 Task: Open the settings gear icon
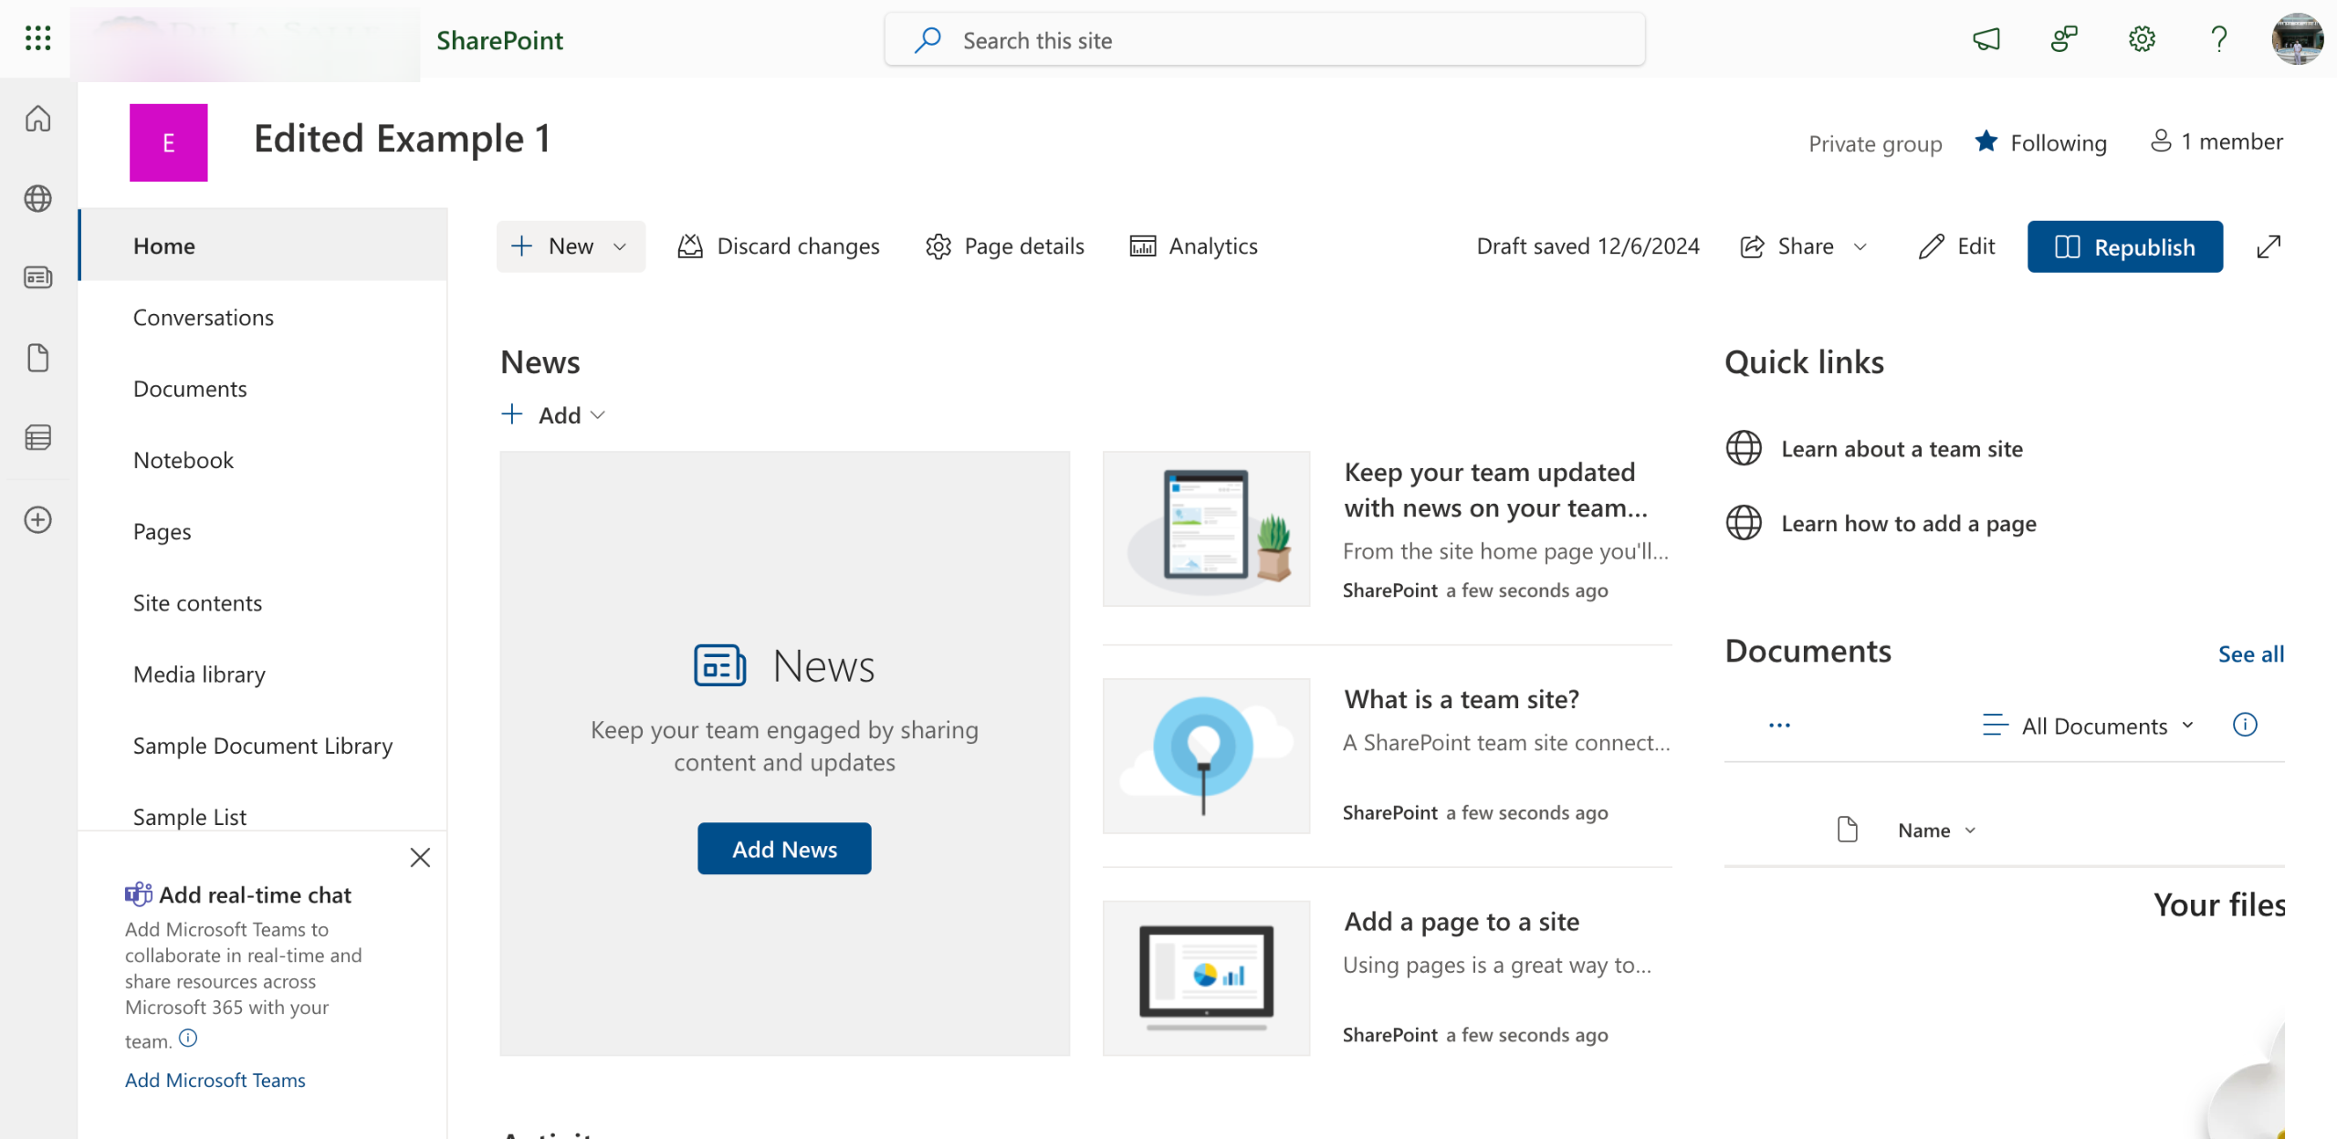(x=2142, y=39)
